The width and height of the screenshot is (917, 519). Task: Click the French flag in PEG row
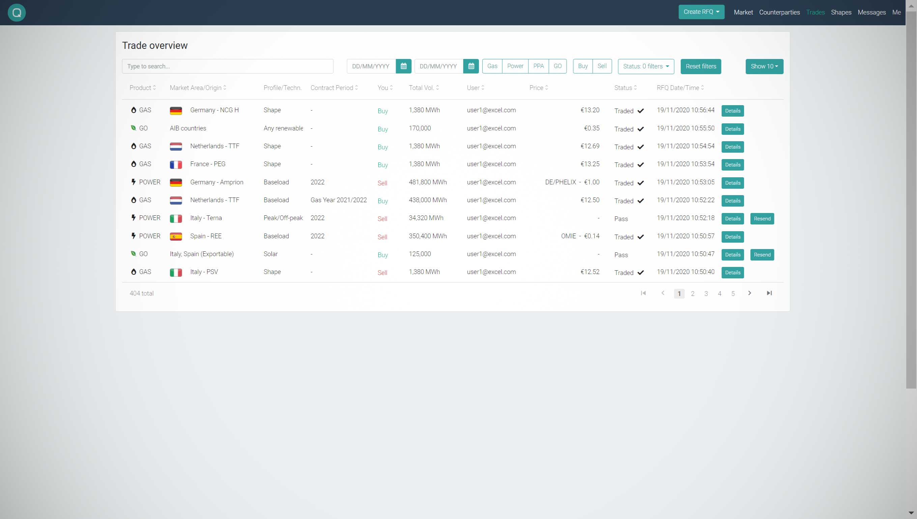point(176,164)
